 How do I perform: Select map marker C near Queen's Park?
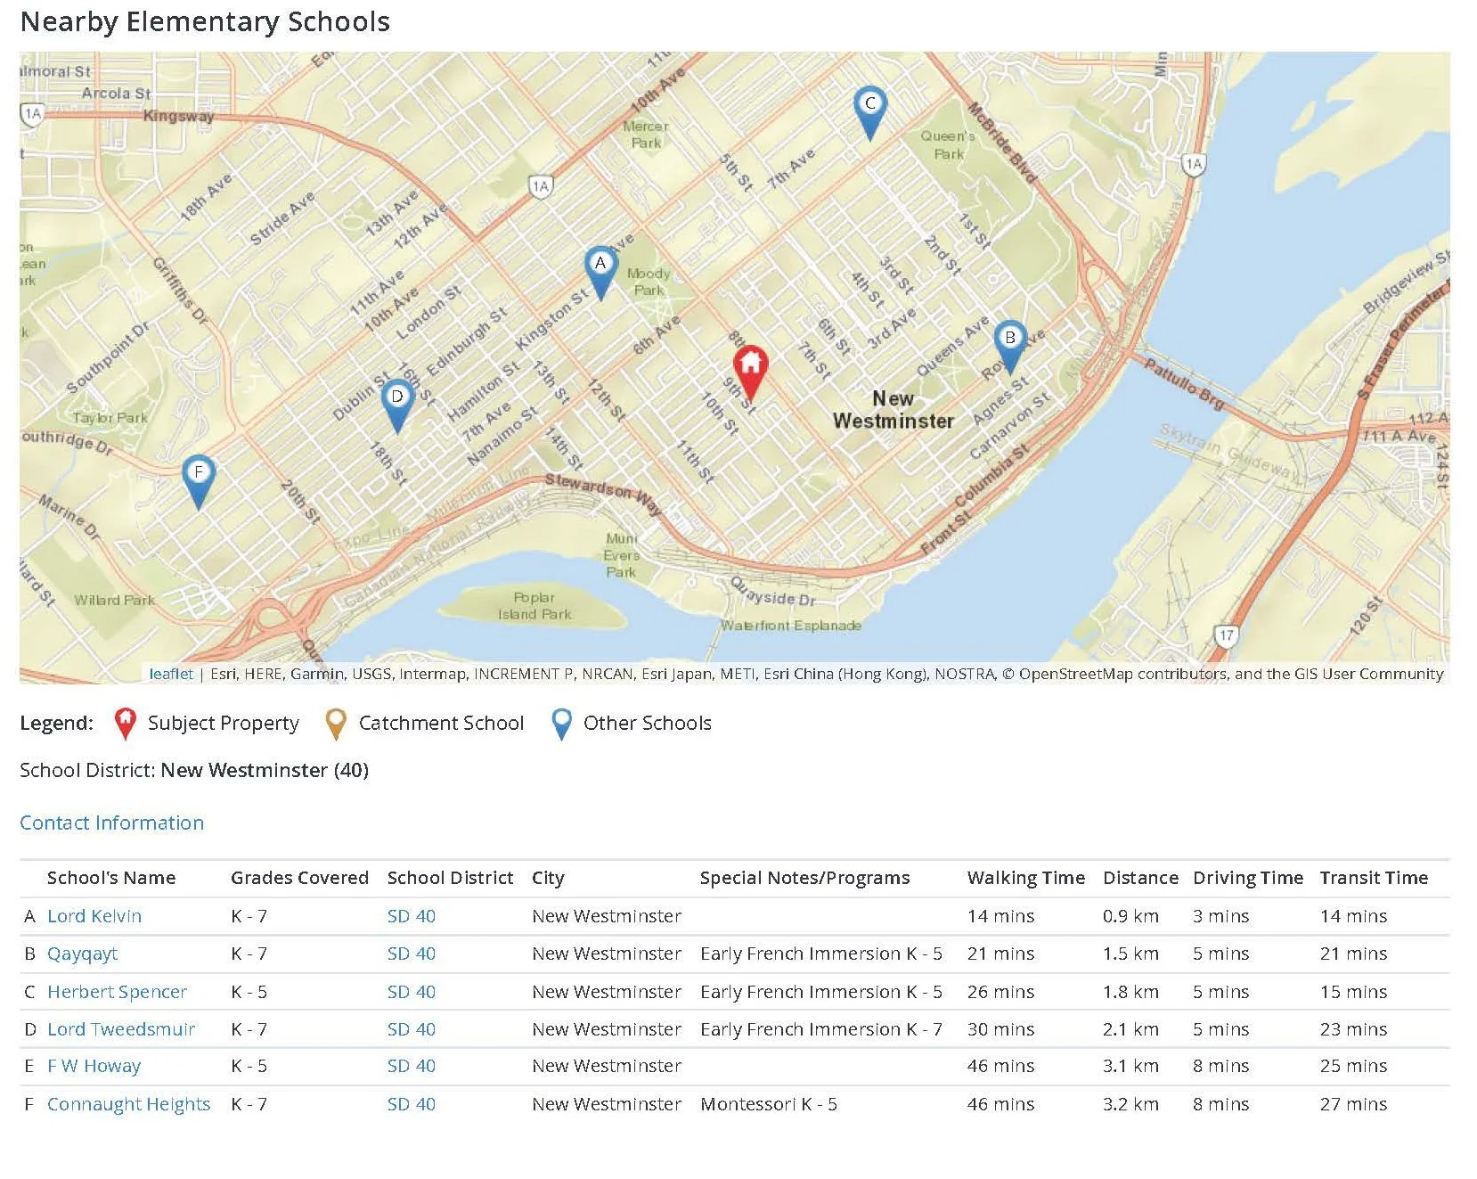(869, 112)
